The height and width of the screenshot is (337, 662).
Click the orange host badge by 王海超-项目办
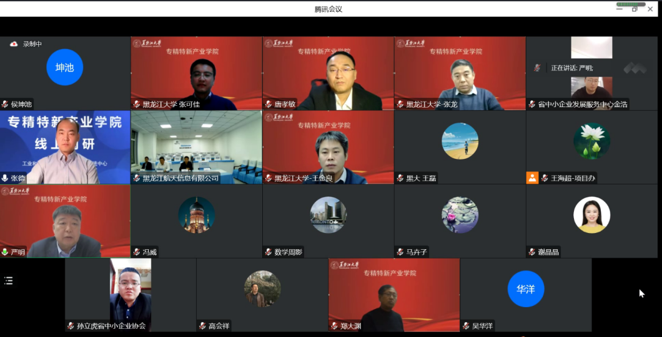pyautogui.click(x=532, y=178)
